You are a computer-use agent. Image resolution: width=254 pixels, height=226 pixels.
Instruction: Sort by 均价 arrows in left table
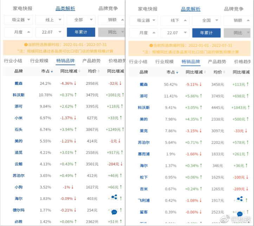pyautogui.click(x=99, y=71)
